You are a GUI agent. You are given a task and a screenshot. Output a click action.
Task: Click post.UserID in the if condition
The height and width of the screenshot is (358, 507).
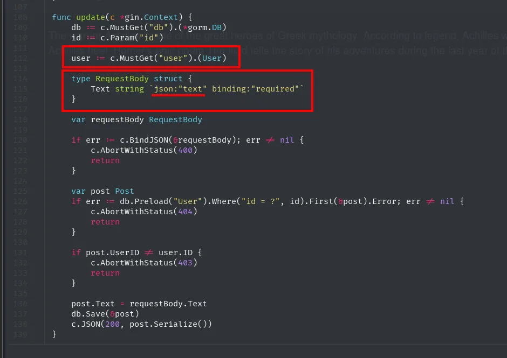click(112, 252)
